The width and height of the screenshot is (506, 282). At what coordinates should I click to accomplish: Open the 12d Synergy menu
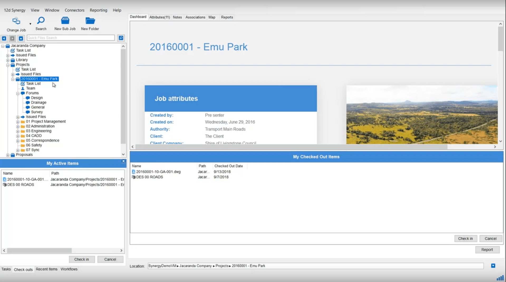click(15, 10)
